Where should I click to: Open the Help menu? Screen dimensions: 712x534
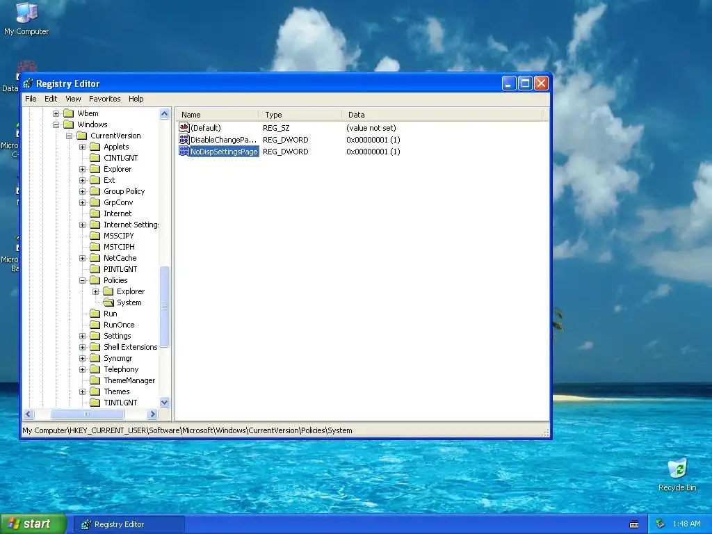(136, 99)
